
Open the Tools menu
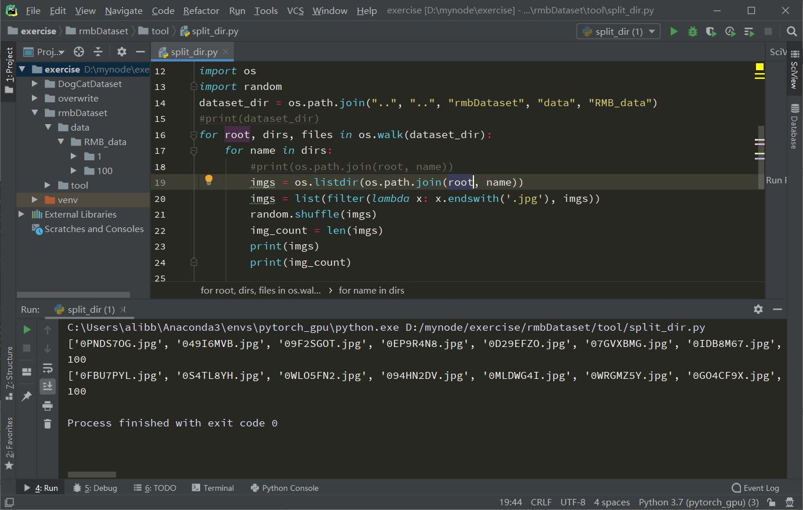266,10
